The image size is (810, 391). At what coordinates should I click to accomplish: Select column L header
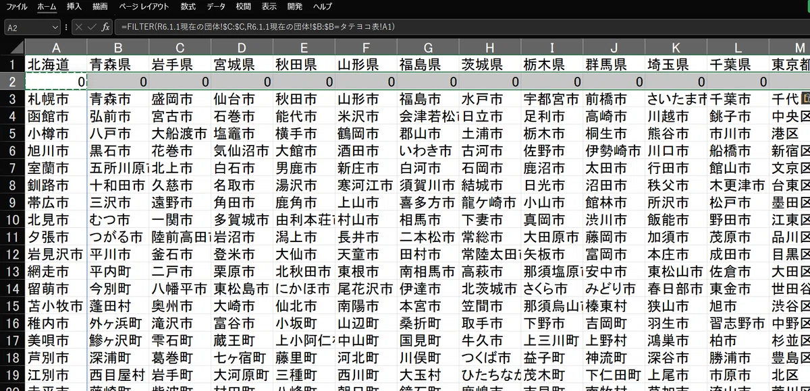[x=738, y=47]
